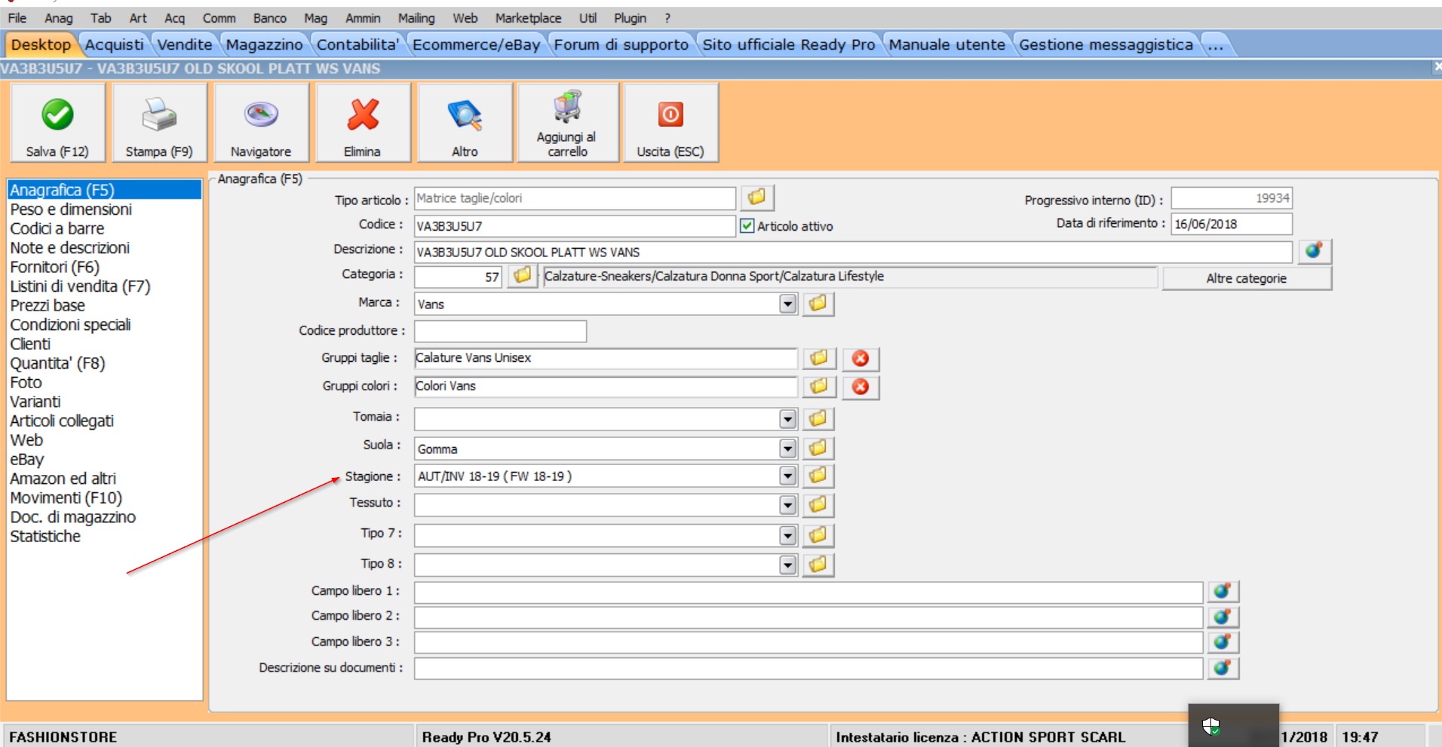The height and width of the screenshot is (747, 1442).
Task: Open folder icon beside Tipo articolo
Action: pyautogui.click(x=756, y=197)
